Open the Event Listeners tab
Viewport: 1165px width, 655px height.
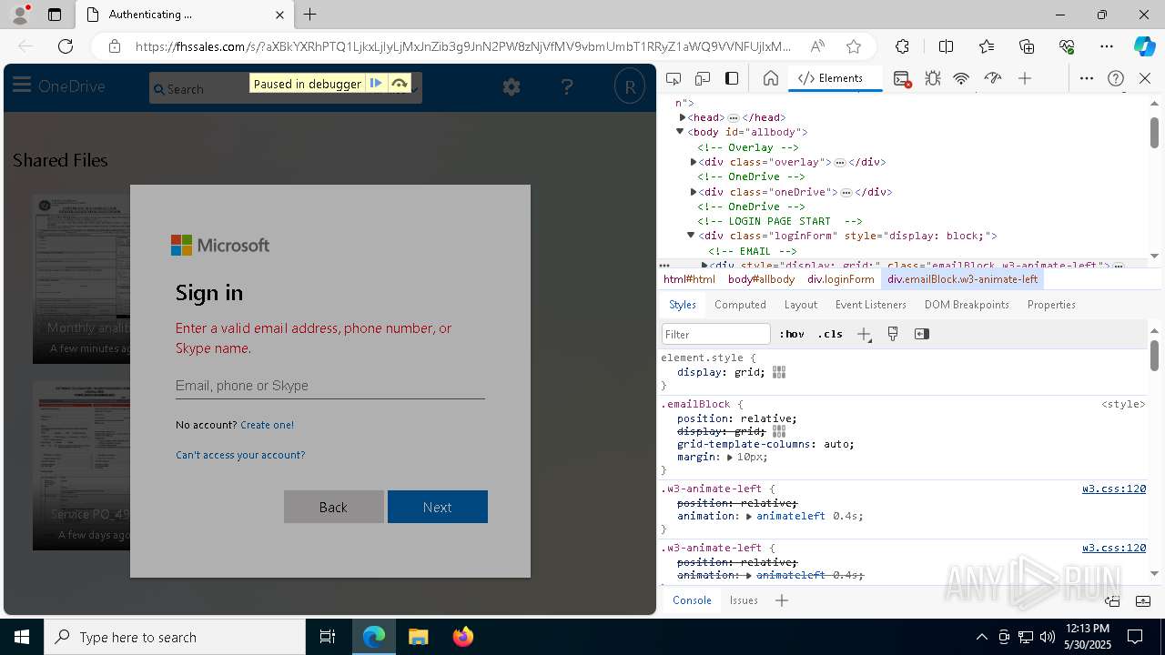point(871,305)
